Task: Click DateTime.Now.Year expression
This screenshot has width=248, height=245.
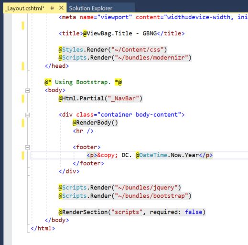Action: click(x=169, y=155)
